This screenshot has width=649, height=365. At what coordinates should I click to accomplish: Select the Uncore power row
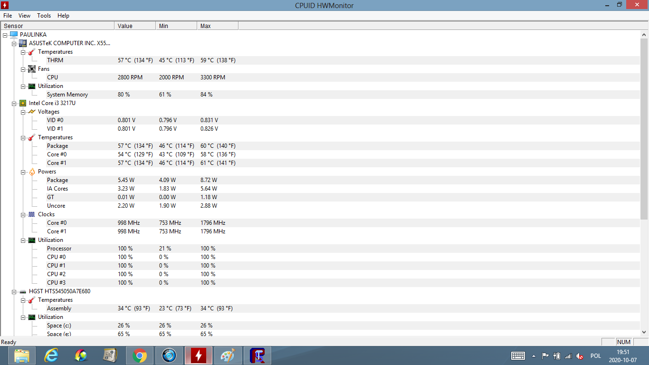[56, 206]
